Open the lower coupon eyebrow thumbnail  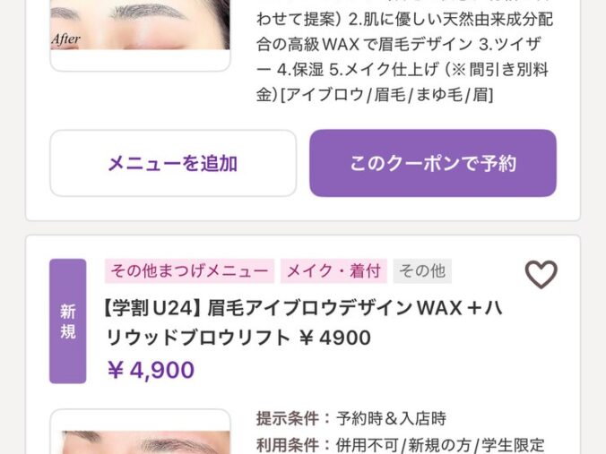coord(140,432)
